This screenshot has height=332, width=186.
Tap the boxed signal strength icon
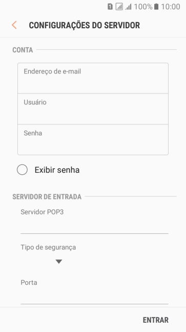pyautogui.click(x=119, y=7)
